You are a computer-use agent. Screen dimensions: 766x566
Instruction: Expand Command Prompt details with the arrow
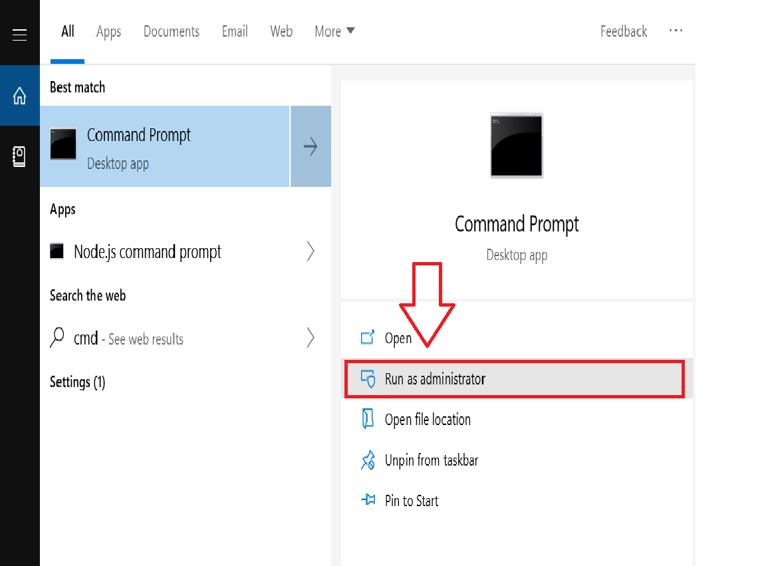point(311,146)
